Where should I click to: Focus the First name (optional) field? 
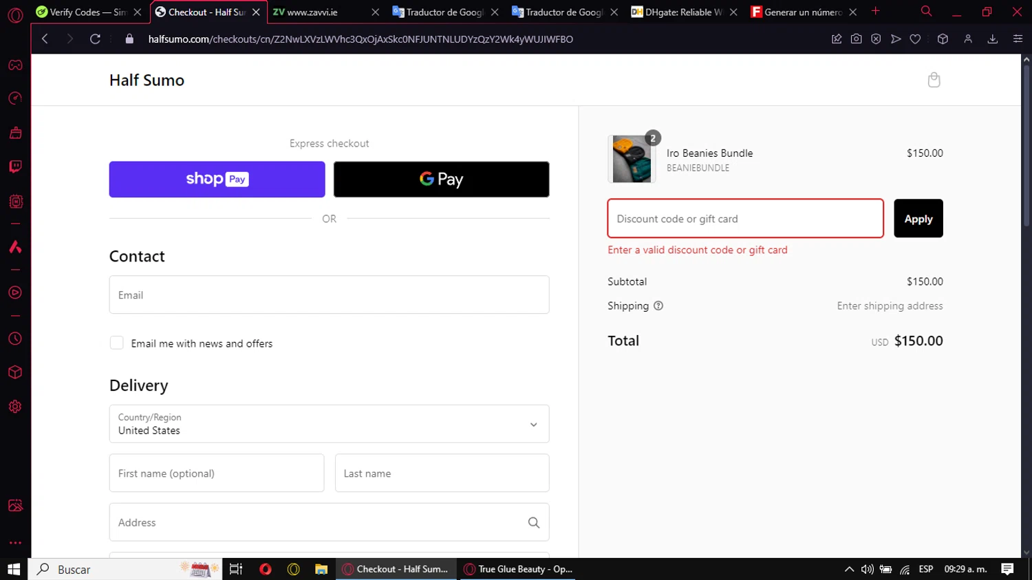[x=217, y=473]
